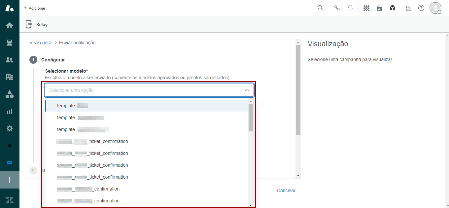The image size is (449, 208).
Task: Open the Zendesk products grid icon
Action: [409, 8]
